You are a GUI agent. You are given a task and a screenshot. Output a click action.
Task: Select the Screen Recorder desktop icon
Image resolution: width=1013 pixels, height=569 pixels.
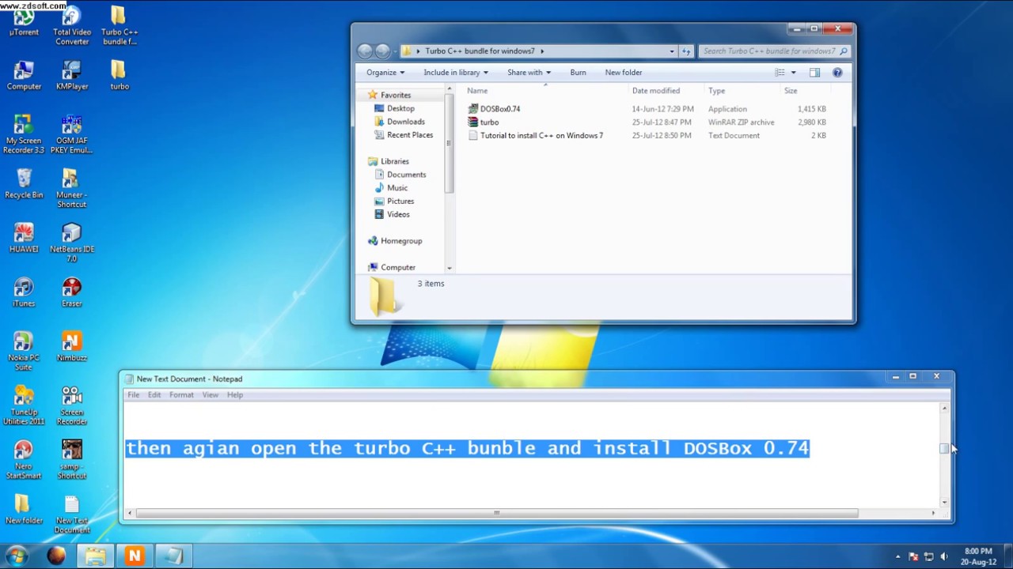click(x=72, y=405)
